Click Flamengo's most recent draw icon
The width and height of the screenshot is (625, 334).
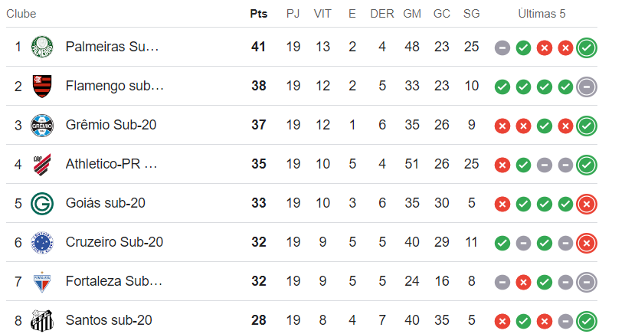(587, 87)
